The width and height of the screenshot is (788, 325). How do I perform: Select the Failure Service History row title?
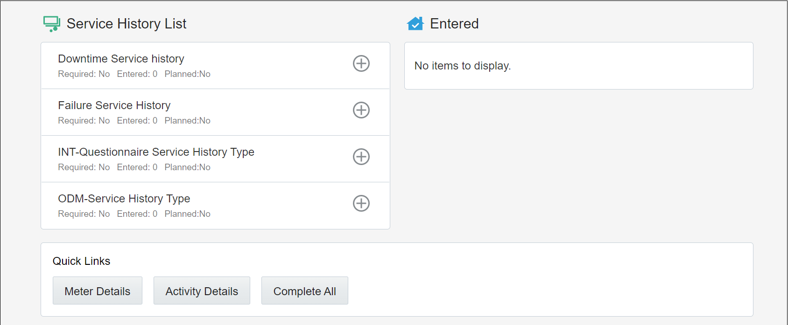(x=114, y=105)
